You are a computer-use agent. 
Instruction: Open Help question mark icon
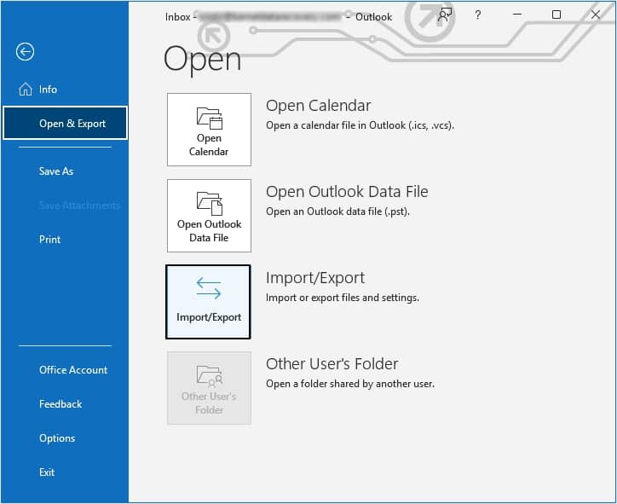point(478,15)
